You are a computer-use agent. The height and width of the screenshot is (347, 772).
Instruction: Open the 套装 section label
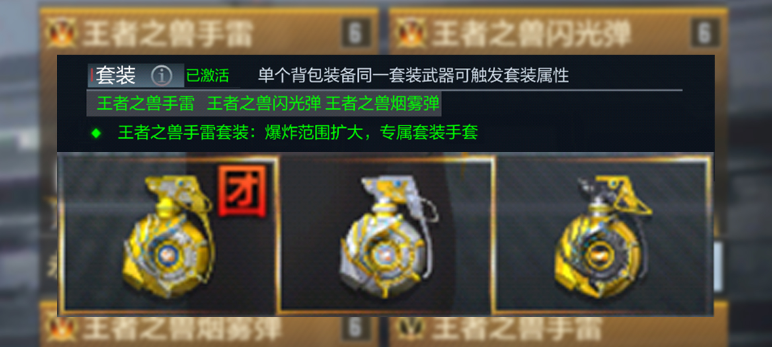(115, 75)
